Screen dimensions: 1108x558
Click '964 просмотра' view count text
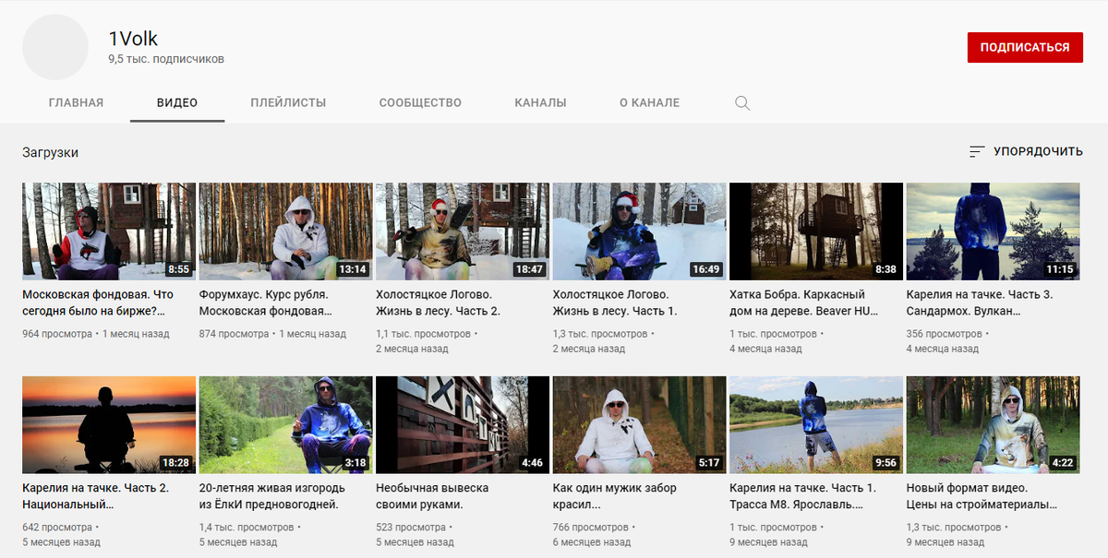coord(56,334)
